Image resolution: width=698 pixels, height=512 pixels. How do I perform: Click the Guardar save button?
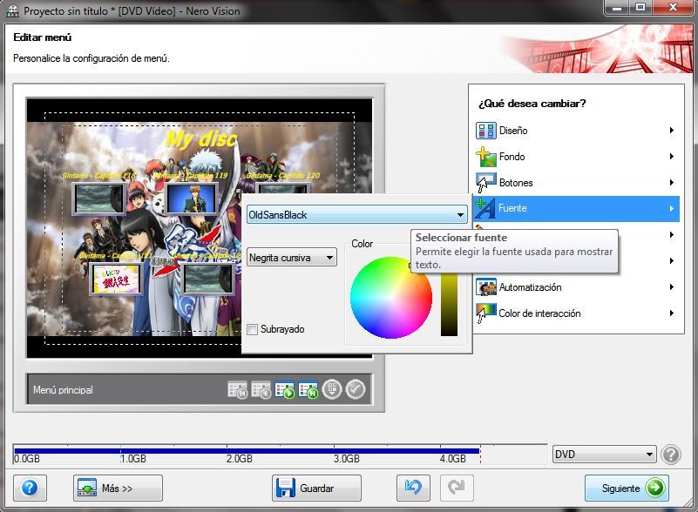(316, 488)
